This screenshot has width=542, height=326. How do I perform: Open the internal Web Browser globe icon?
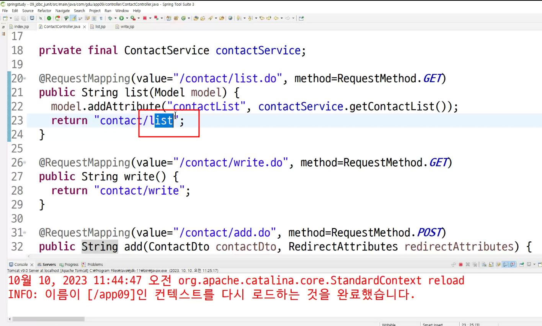230,18
